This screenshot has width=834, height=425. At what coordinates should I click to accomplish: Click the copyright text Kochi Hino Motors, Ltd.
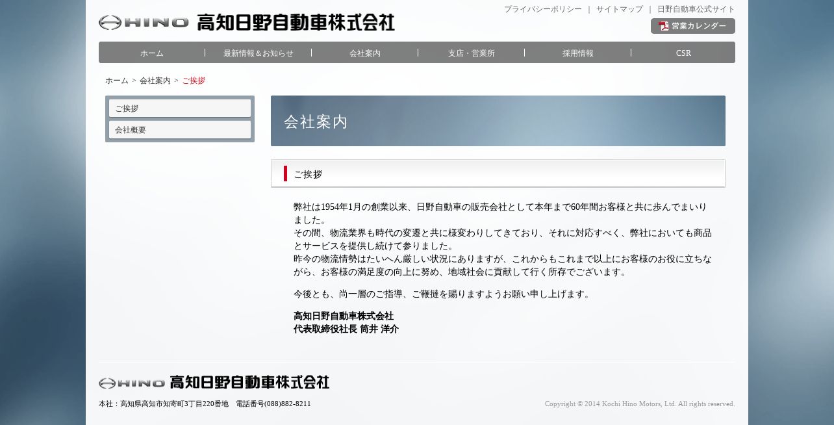[639, 404]
